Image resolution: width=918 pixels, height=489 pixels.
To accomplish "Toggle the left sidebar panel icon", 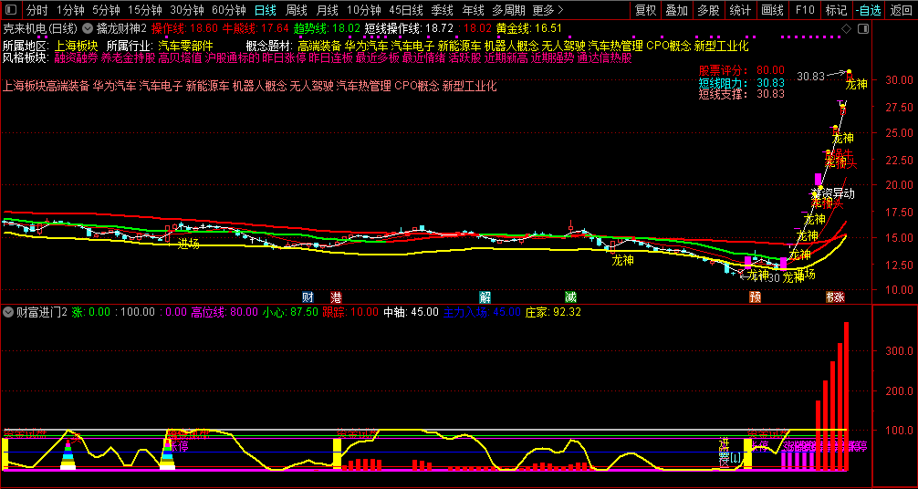I will click(x=11, y=9).
